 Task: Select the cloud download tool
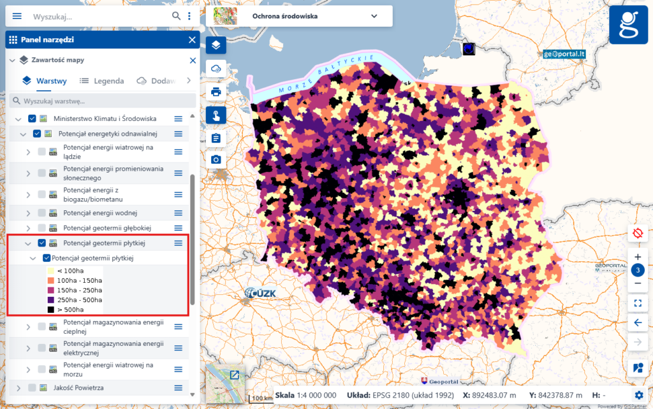(x=216, y=68)
